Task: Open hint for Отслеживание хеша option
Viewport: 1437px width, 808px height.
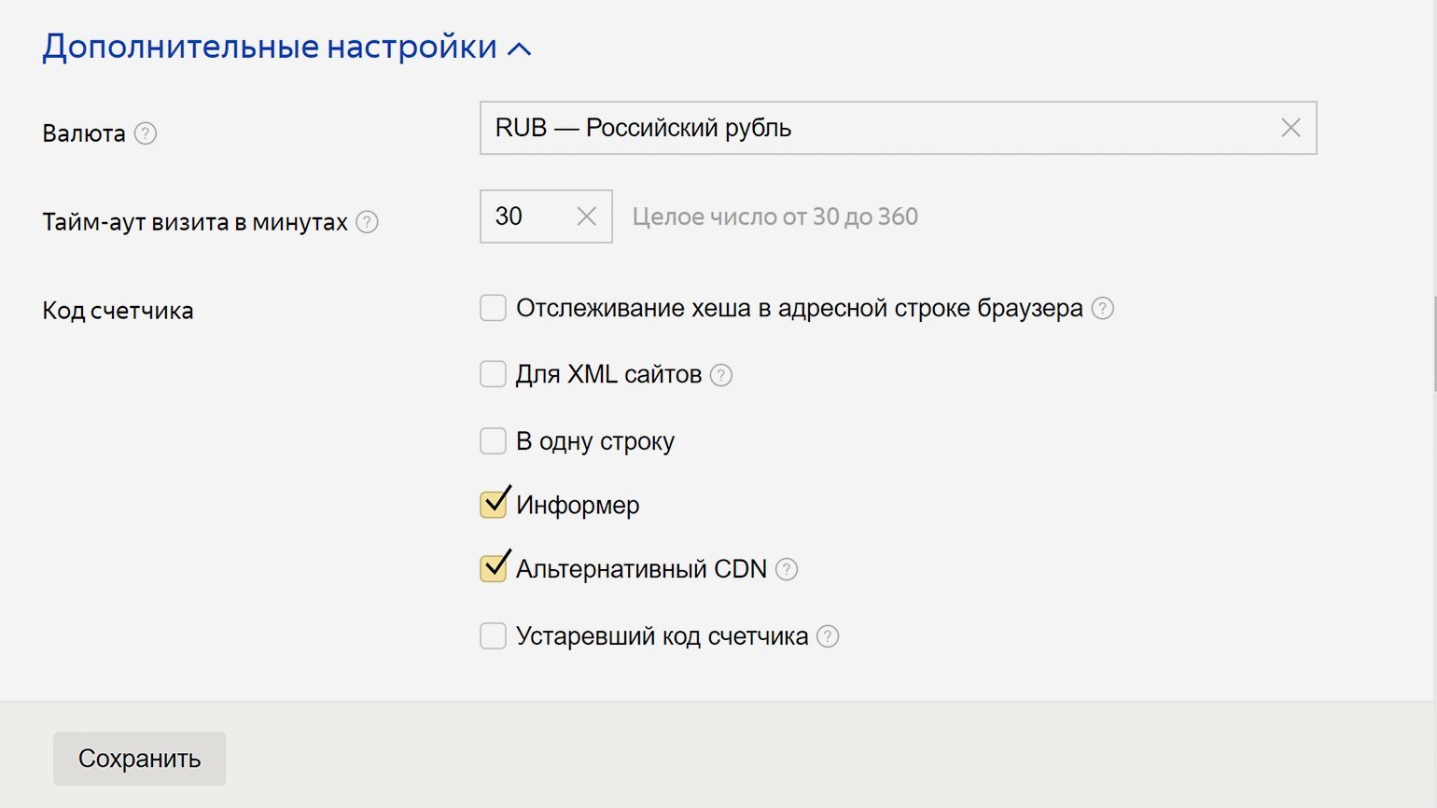Action: [1103, 309]
